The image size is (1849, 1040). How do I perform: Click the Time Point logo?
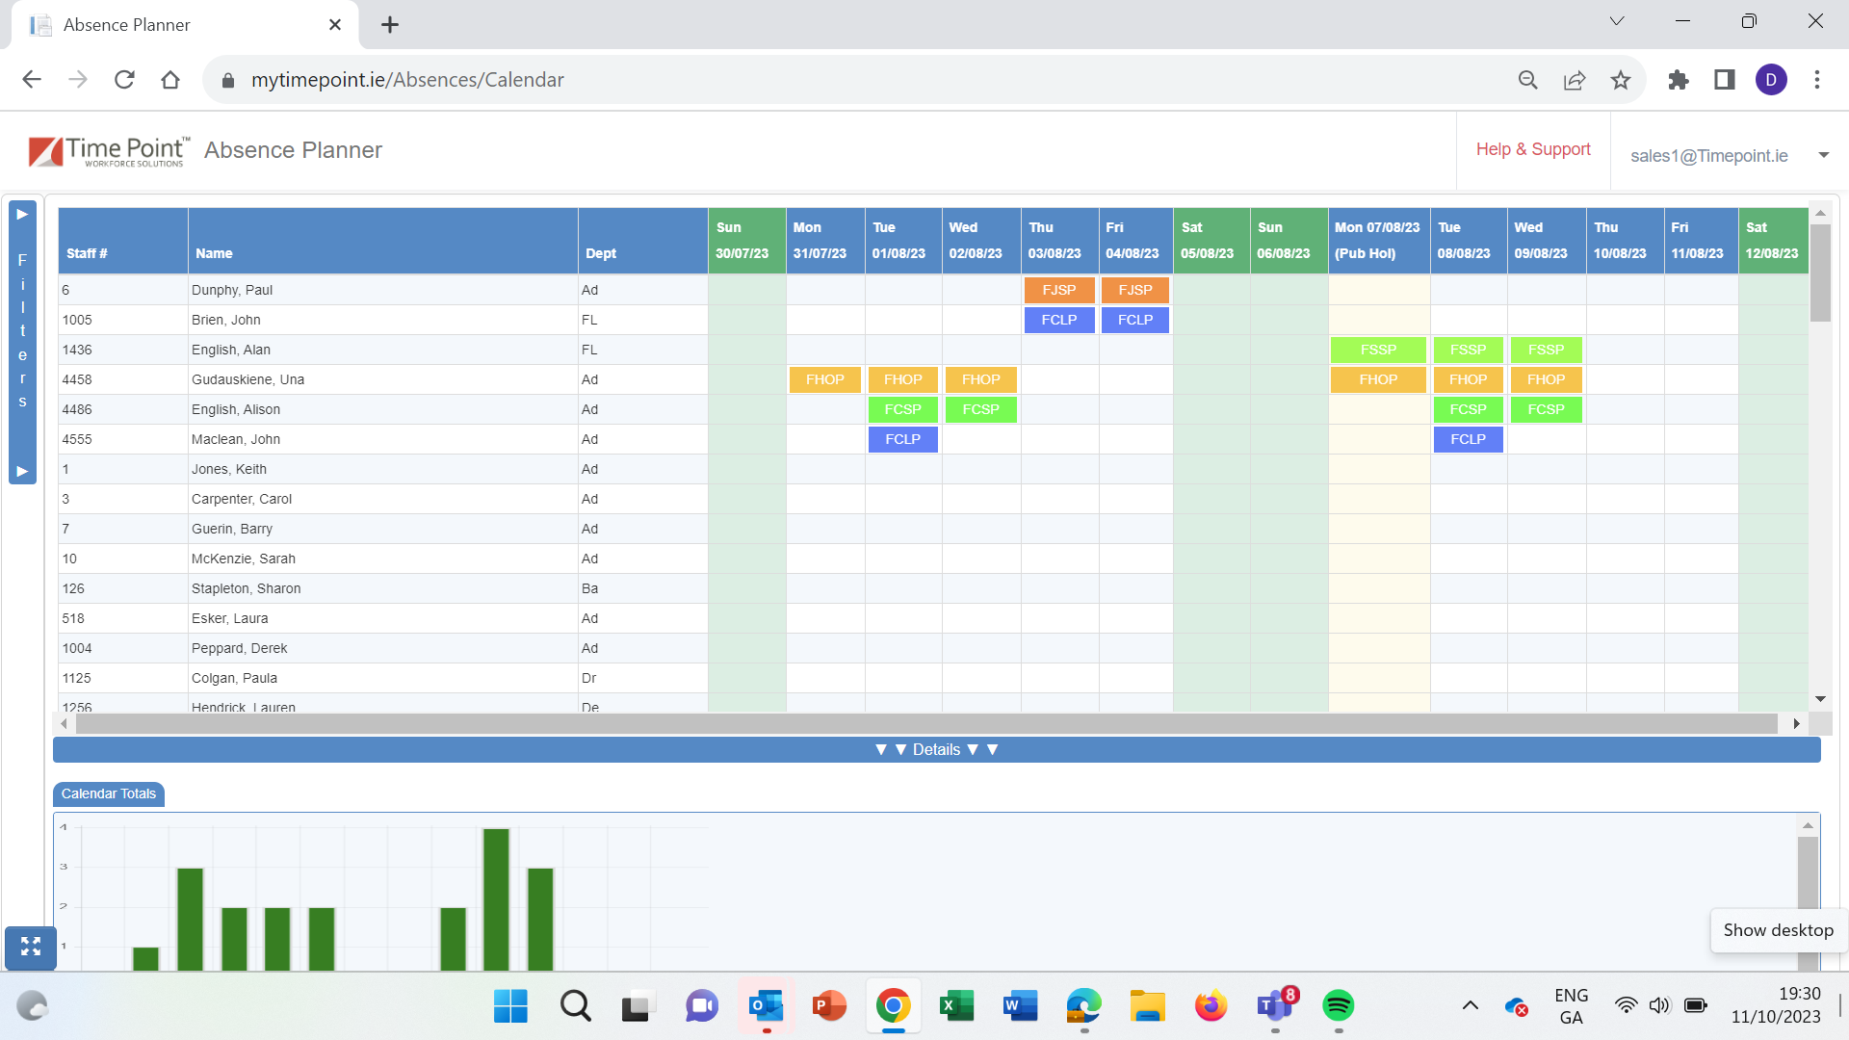[109, 151]
